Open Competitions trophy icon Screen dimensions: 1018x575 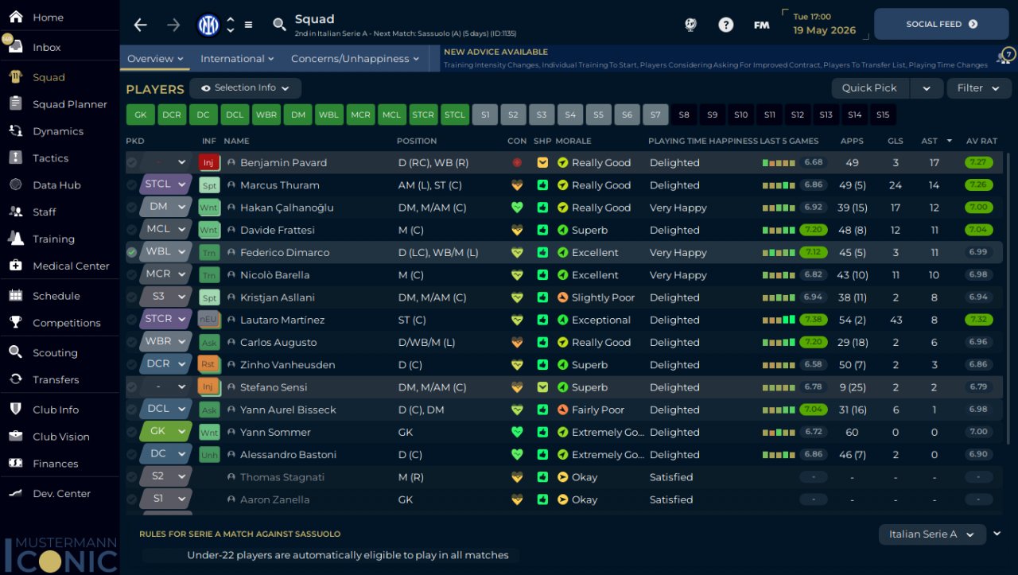tap(16, 323)
